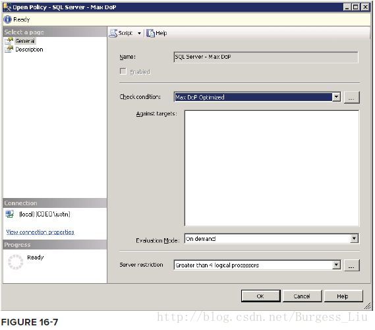Maximize the Open Policy window
This screenshot has width=375, height=330.
tap(356, 7)
